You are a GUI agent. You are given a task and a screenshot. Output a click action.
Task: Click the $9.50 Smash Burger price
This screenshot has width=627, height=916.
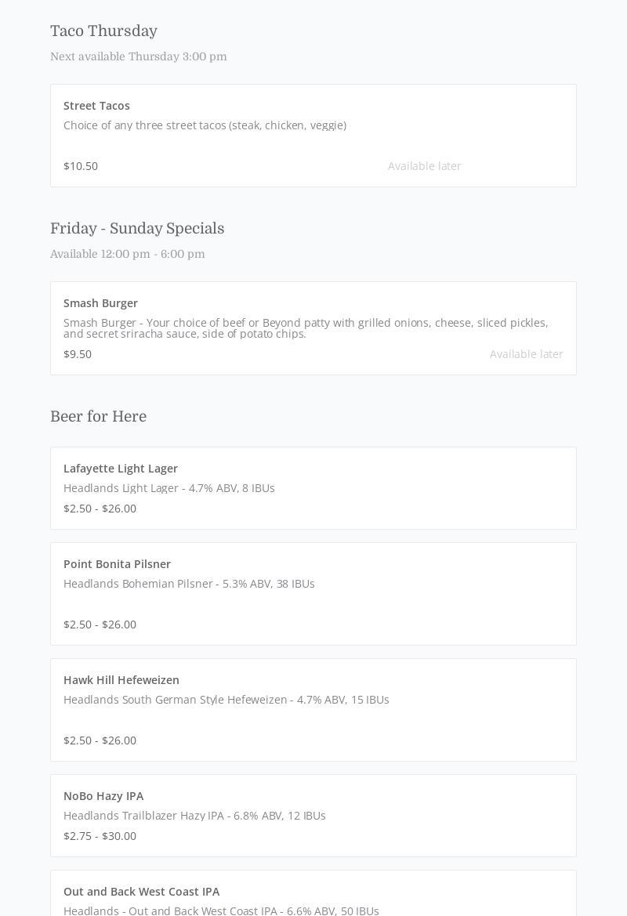pyautogui.click(x=78, y=354)
